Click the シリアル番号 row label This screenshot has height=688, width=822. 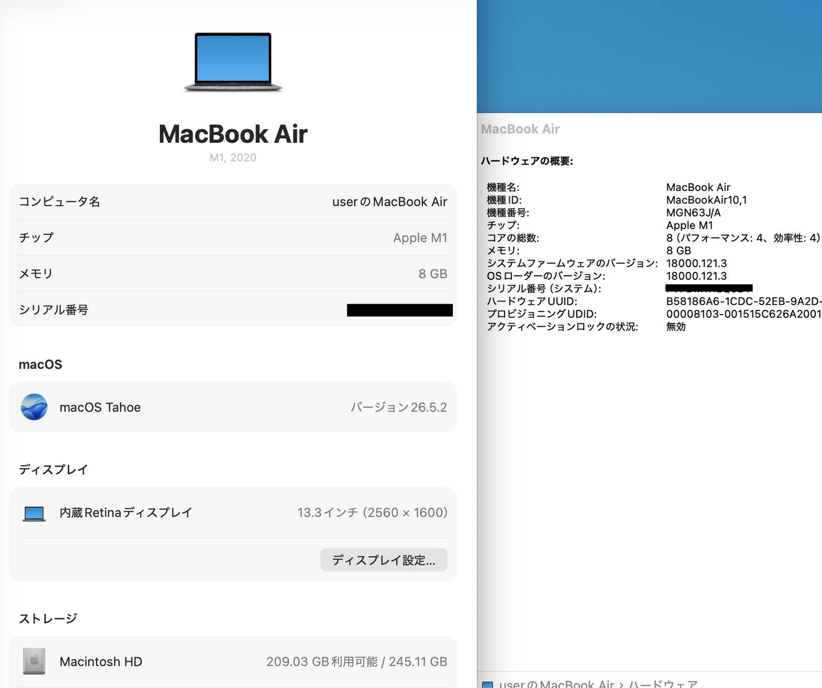(53, 310)
